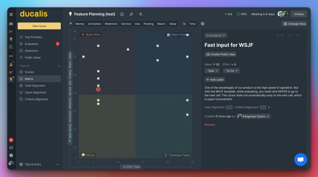This screenshot has width=318, height=177.
Task: Click the New issue button
Action: click(39, 26)
